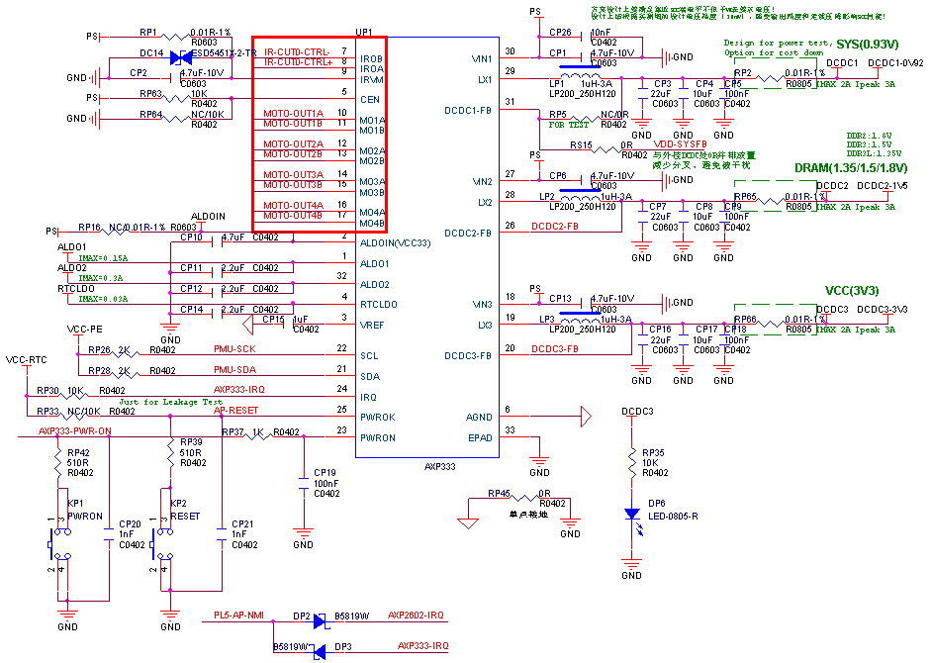This screenshot has height=663, width=932.
Task: Select the KP1 PWRON pushbutton switch symbol
Action: 57,542
